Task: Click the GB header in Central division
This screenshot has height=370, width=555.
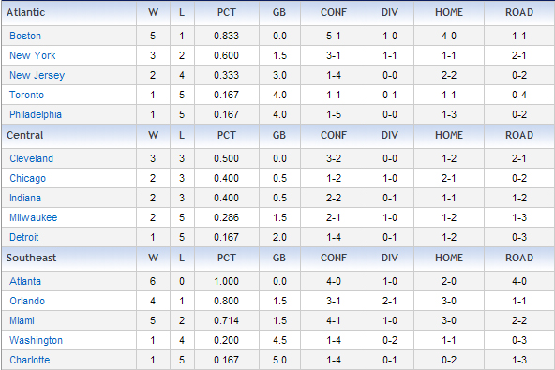Action: point(279,135)
